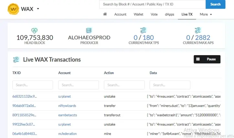Click data cell containing miners.dust
Viewport: 234px width, 138px height.
click(x=184, y=106)
